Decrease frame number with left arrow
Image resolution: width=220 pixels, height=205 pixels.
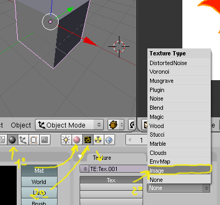pos(130,139)
